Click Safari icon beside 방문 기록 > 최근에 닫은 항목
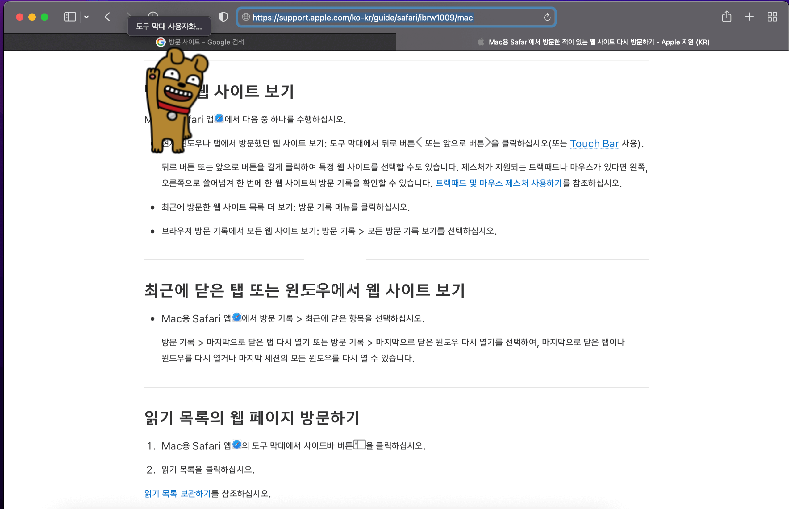 click(237, 317)
